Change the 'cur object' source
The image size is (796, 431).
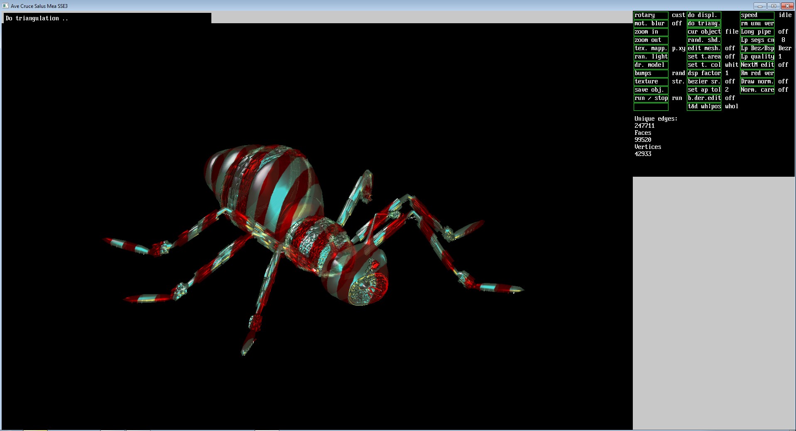click(x=704, y=32)
